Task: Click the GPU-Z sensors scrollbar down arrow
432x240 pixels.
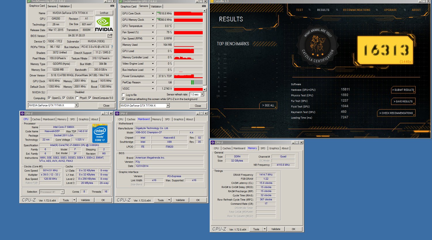Action: [204, 90]
